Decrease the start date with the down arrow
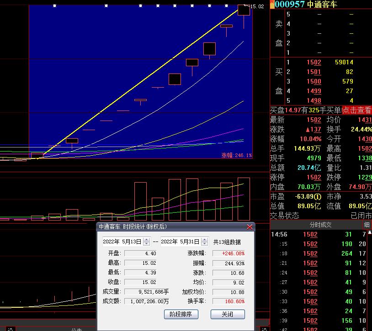This screenshot has height=331, width=372. (x=146, y=244)
